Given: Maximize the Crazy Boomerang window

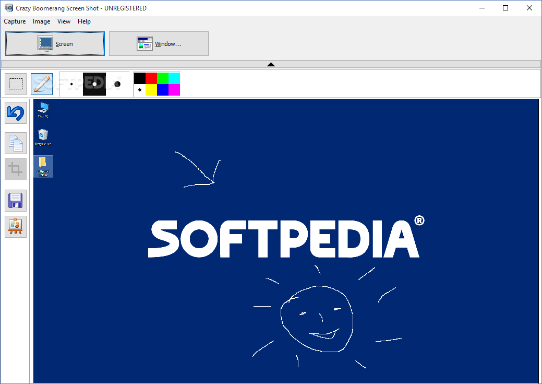Looking at the screenshot, I should (x=505, y=8).
